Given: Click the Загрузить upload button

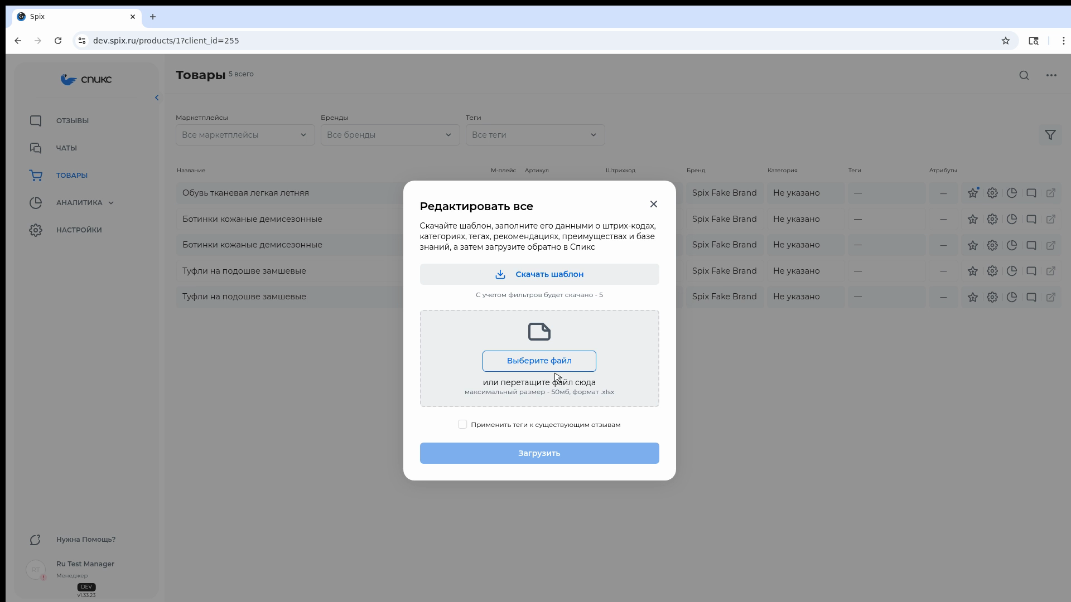Looking at the screenshot, I should click(539, 453).
